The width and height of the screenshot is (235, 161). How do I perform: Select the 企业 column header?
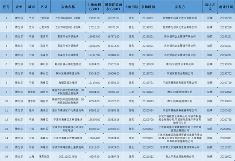[19, 7]
